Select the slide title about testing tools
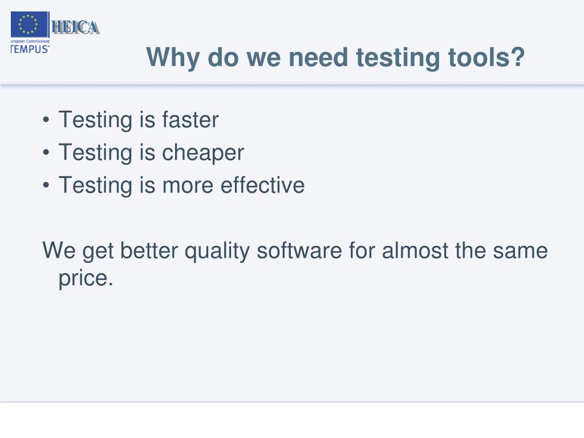The height and width of the screenshot is (438, 584). coord(335,58)
